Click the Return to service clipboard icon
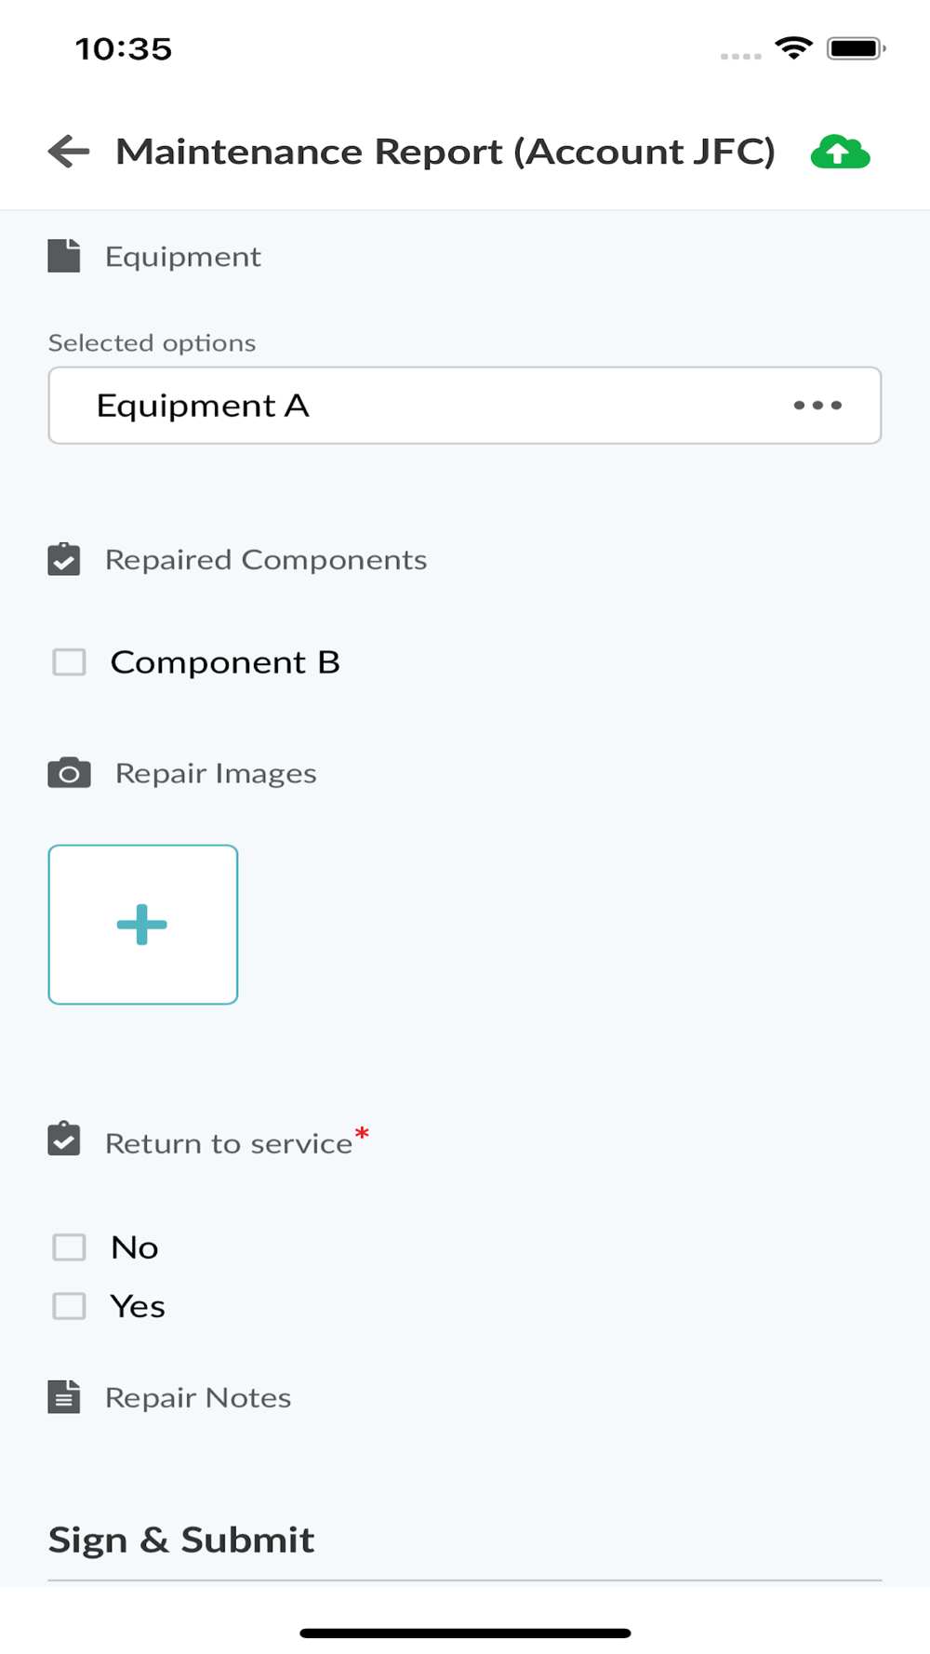 click(x=64, y=1140)
